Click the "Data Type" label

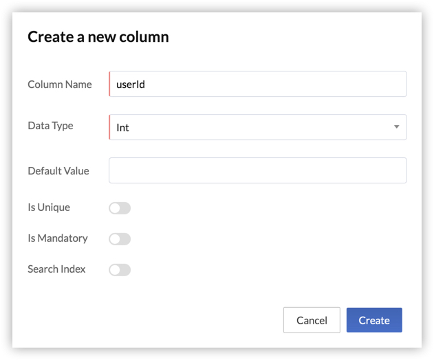click(50, 126)
